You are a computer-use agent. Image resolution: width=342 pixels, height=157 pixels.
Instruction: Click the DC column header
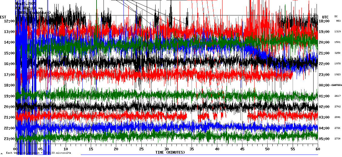pyautogui.click(x=336, y=16)
